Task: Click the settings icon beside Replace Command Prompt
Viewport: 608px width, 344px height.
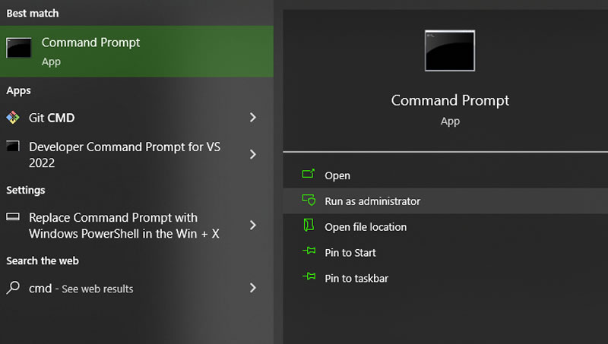Action: pyautogui.click(x=13, y=216)
